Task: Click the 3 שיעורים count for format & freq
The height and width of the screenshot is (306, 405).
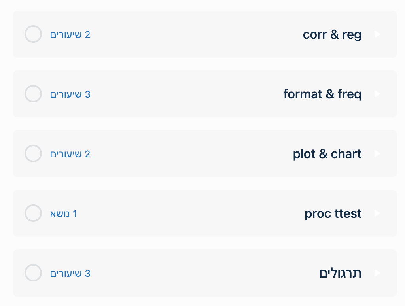Action: (x=70, y=94)
